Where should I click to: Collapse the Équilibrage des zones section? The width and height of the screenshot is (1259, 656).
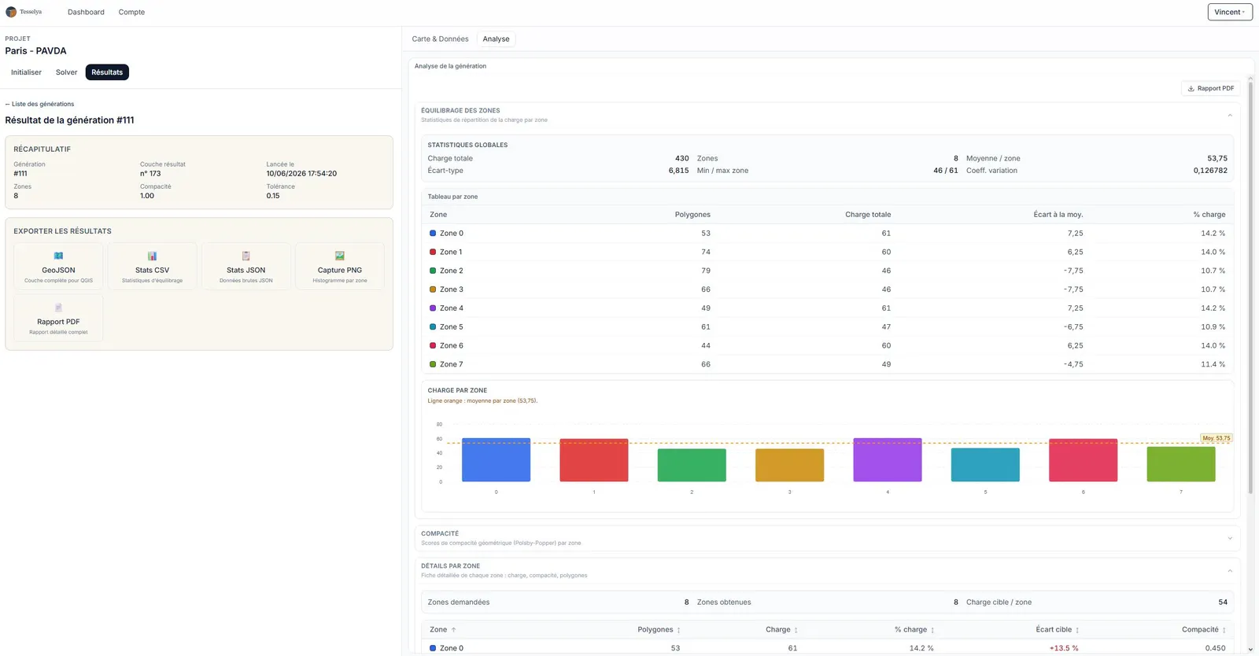point(1230,116)
